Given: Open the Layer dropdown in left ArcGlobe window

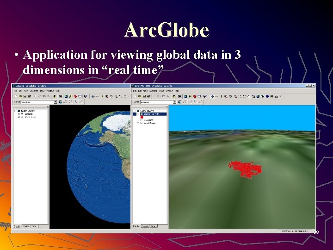Looking at the screenshot, I should 55,102.
